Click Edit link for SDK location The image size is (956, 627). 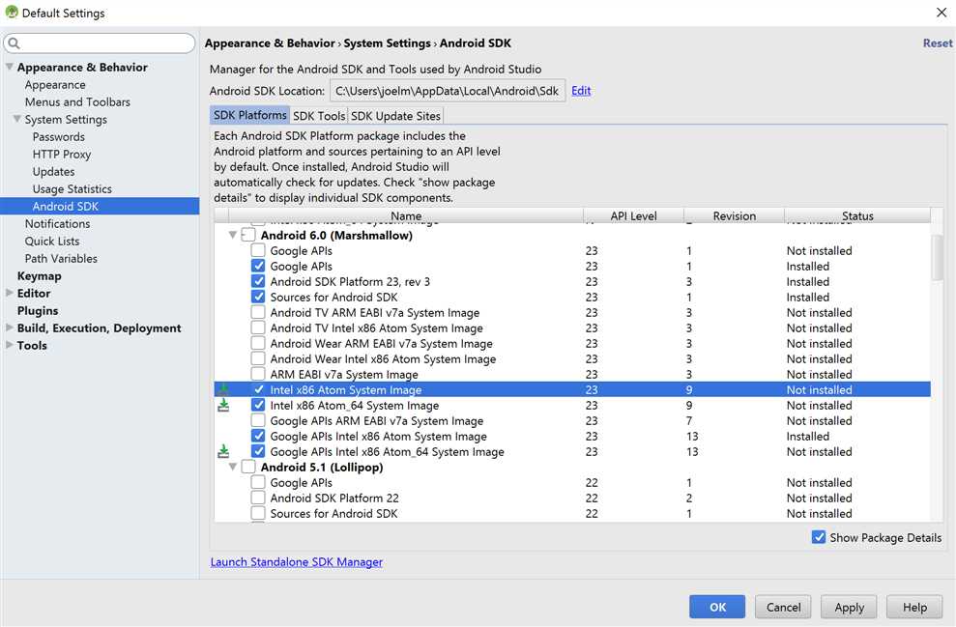pyautogui.click(x=581, y=91)
